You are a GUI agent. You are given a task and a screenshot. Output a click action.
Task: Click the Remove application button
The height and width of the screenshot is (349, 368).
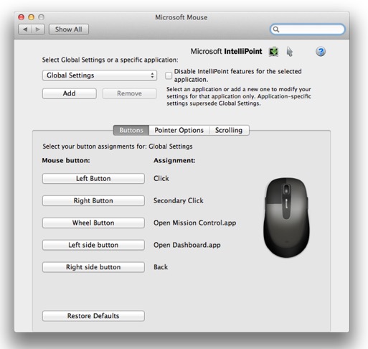point(130,93)
